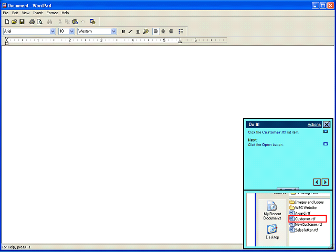Create a new document with New icon
The height and width of the screenshot is (252, 336).
click(x=7, y=22)
